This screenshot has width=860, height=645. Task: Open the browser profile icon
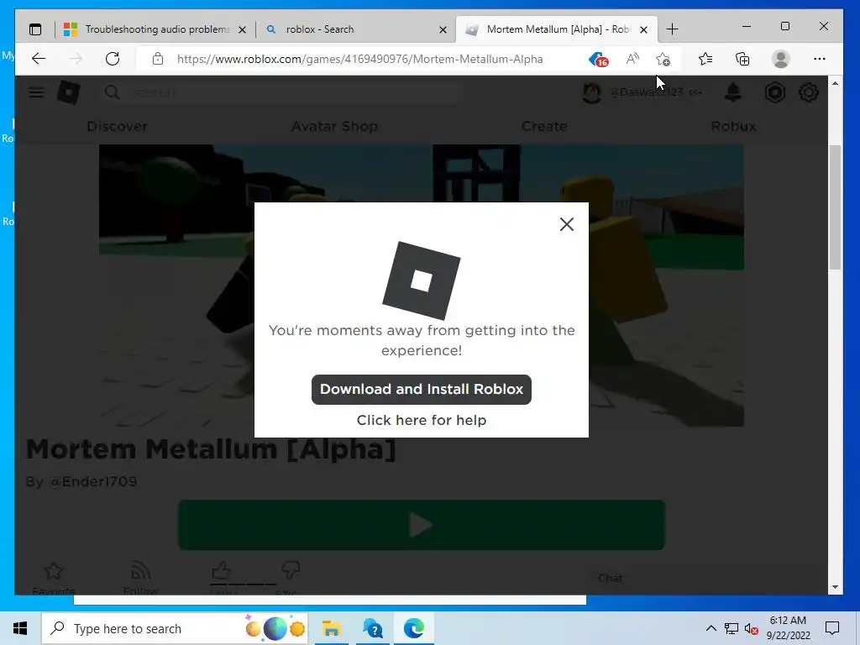[780, 59]
